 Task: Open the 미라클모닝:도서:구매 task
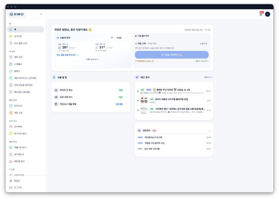(174, 137)
